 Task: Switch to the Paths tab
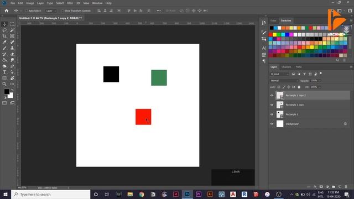pyautogui.click(x=299, y=67)
